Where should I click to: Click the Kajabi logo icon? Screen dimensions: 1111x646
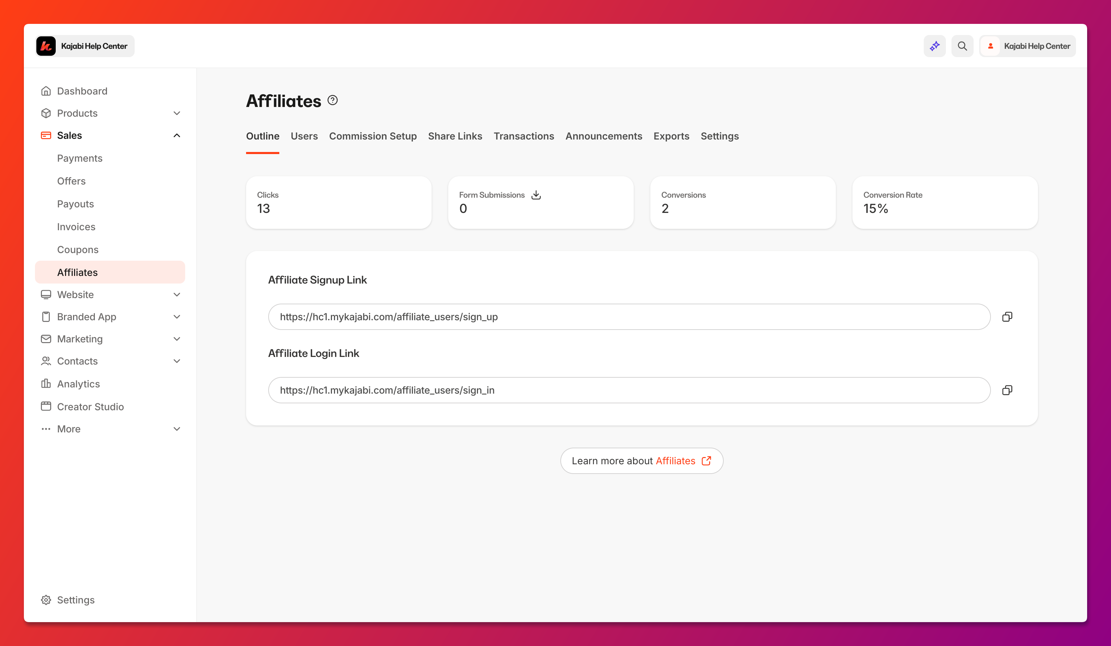click(x=46, y=46)
